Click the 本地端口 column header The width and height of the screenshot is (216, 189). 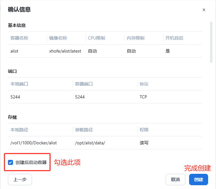click(x=19, y=84)
